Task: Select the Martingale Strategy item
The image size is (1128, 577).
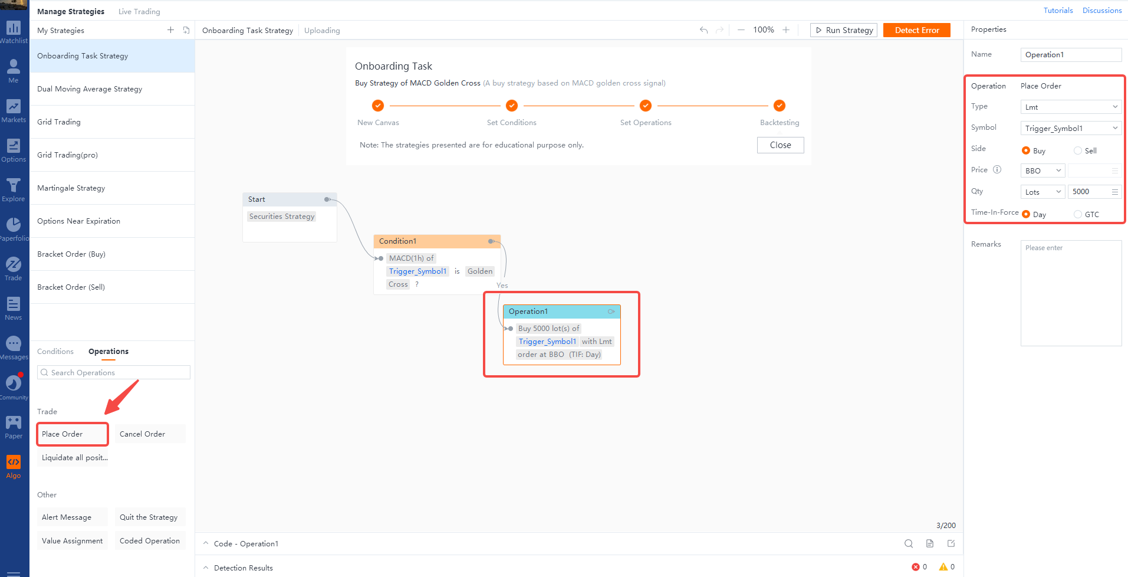Action: (x=112, y=188)
